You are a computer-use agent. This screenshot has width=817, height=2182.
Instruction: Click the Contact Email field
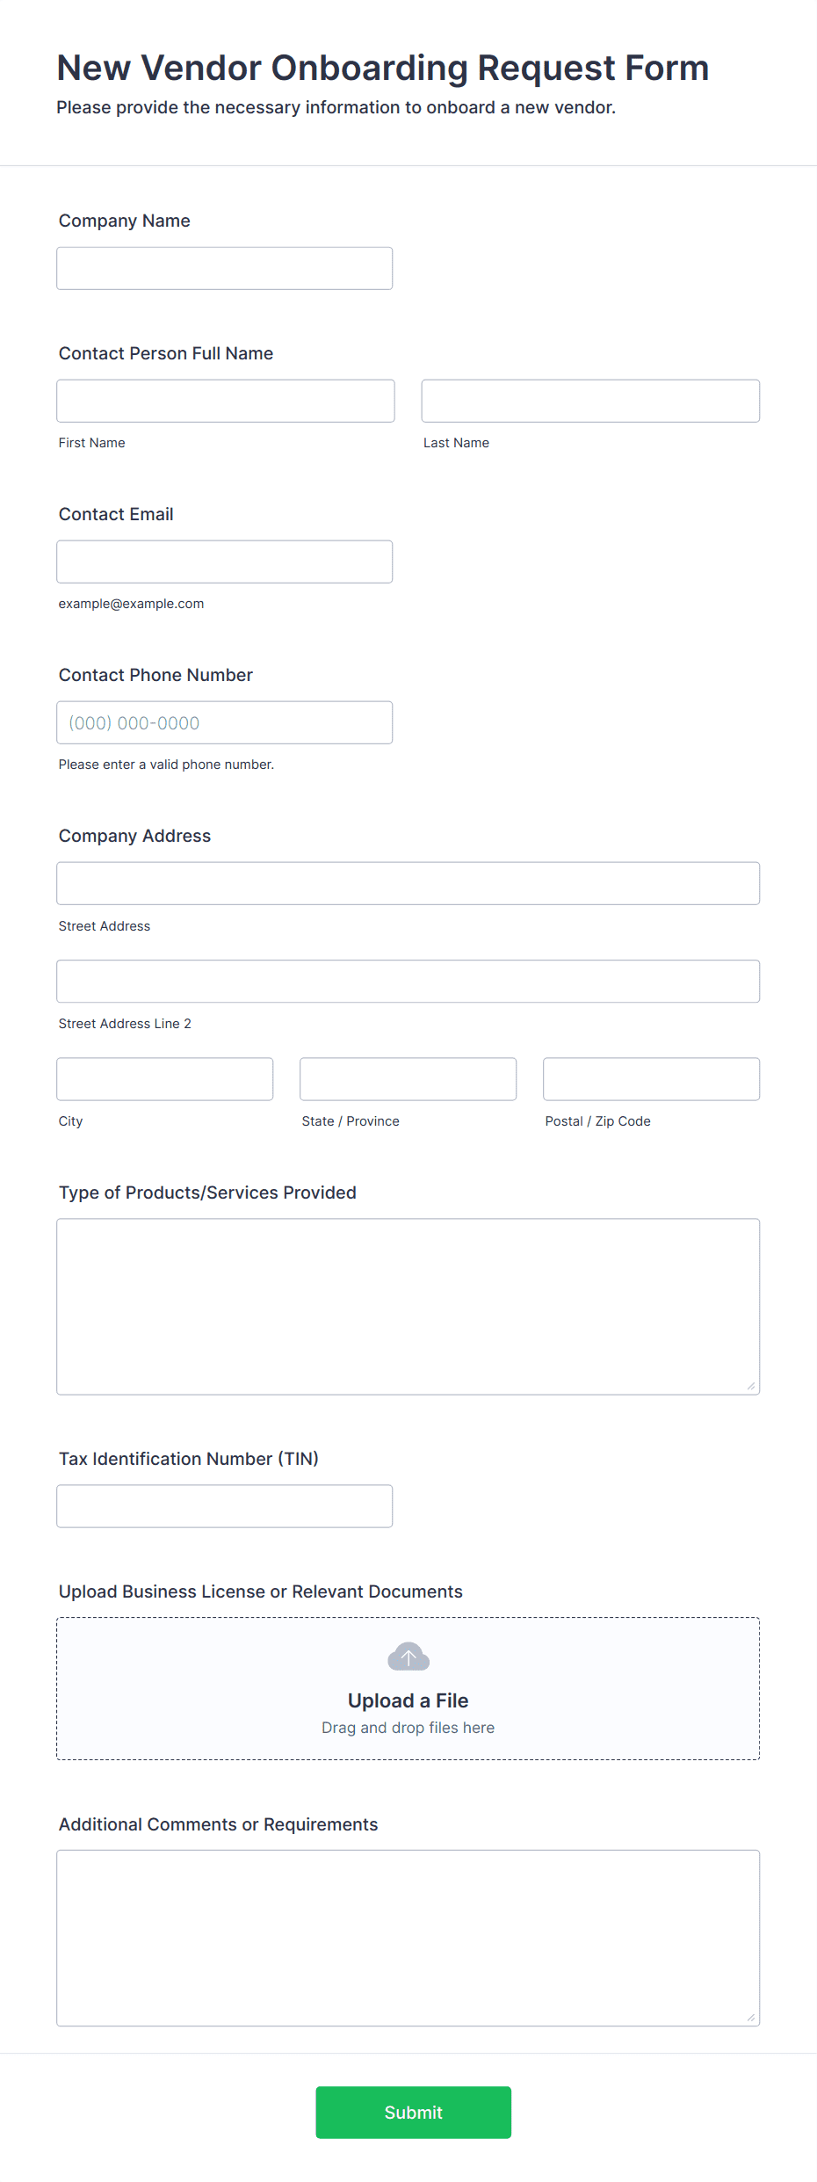[225, 562]
